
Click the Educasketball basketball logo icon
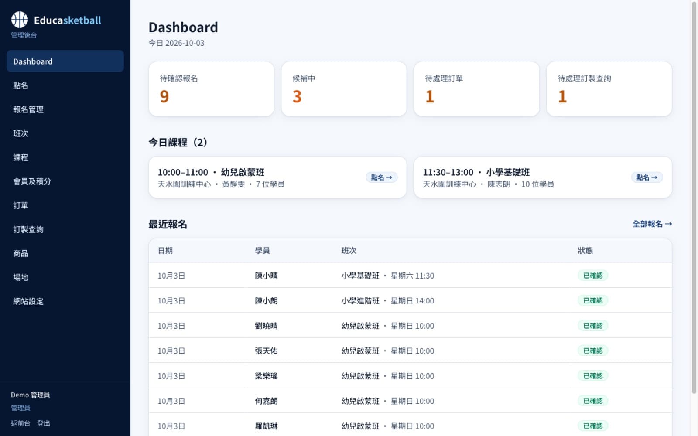pyautogui.click(x=20, y=20)
